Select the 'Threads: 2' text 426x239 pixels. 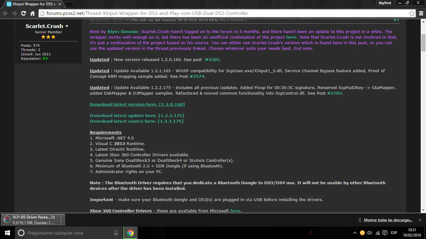[31, 50]
